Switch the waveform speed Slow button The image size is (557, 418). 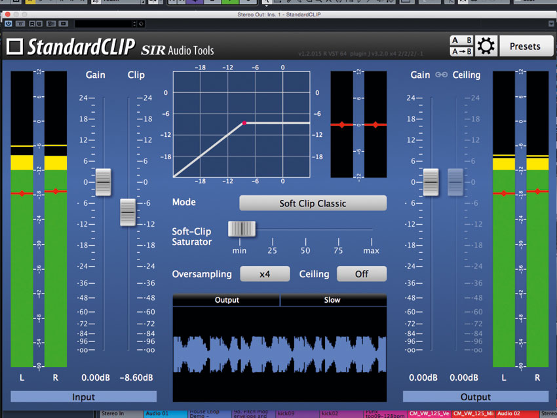[x=333, y=300]
